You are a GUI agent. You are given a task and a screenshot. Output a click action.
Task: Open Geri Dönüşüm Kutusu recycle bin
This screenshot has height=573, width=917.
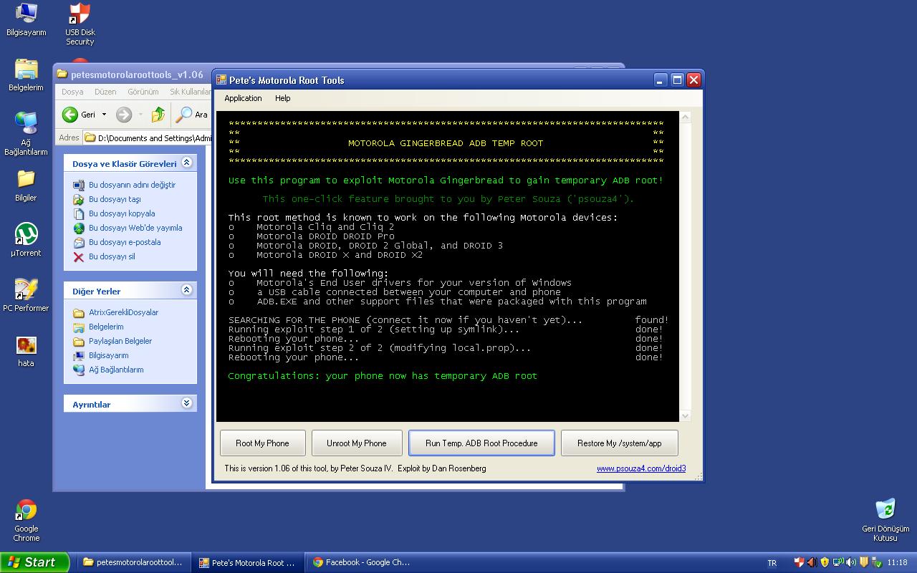[885, 521]
